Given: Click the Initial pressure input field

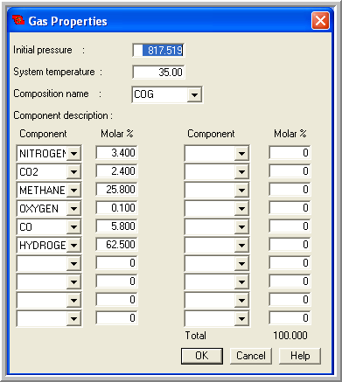Looking at the screenshot, I should point(158,50).
